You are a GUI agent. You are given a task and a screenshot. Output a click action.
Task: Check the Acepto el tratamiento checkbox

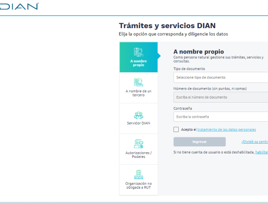[x=176, y=129]
